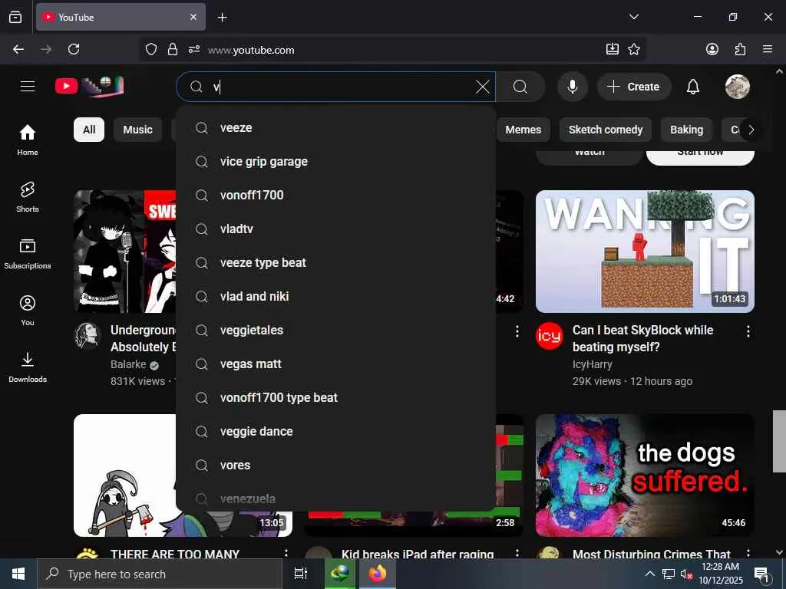Open Shorts in the sidebar
The image size is (786, 589).
pos(28,197)
